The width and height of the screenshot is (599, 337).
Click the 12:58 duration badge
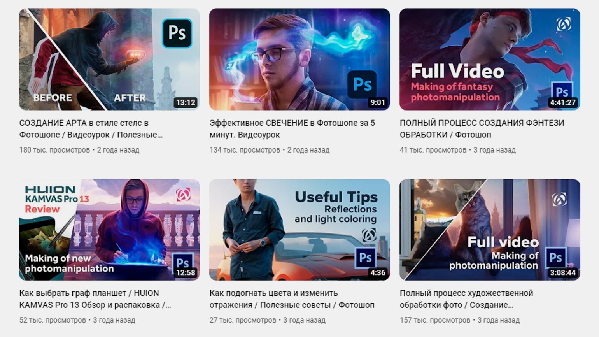coord(186,273)
